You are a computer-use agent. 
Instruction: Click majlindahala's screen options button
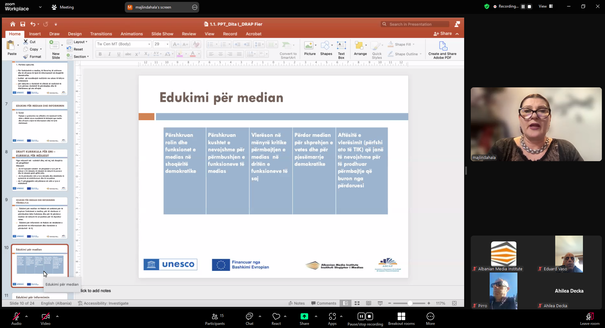pyautogui.click(x=195, y=7)
